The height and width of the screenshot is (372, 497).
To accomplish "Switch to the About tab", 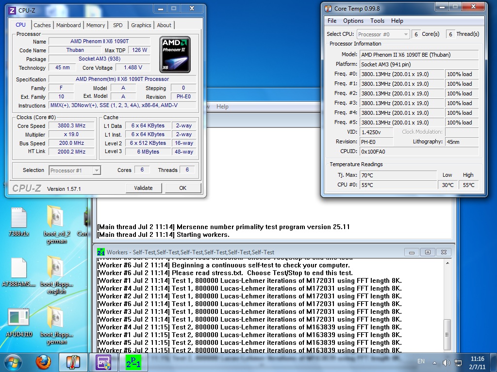I will click(164, 25).
